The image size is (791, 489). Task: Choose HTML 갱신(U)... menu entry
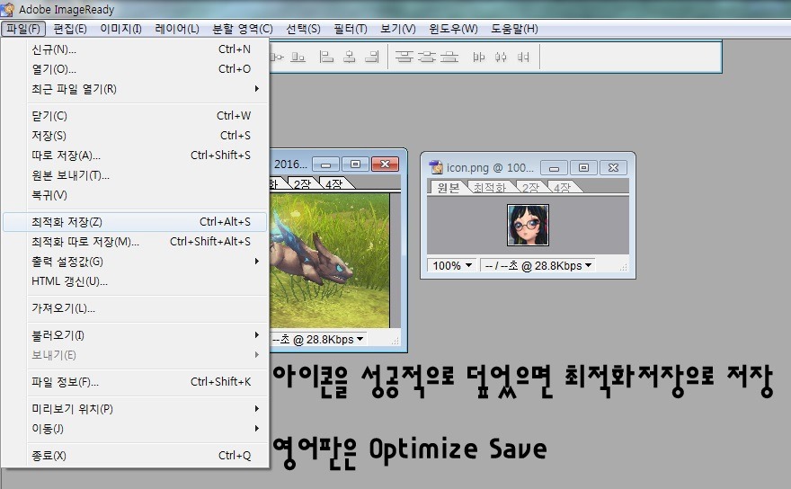click(135, 281)
